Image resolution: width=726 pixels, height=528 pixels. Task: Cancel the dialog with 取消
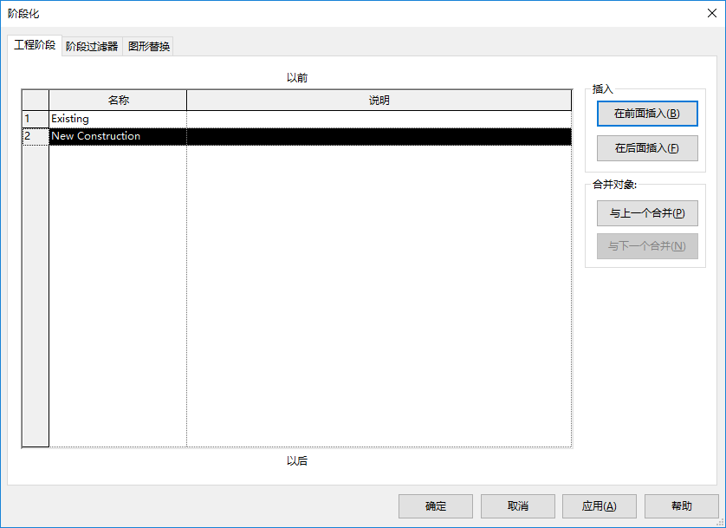click(517, 506)
